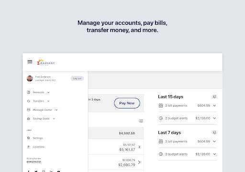Image resolution: width=245 pixels, height=172 pixels.
Task: Open the Savings Goals menu item
Action: coord(41,118)
